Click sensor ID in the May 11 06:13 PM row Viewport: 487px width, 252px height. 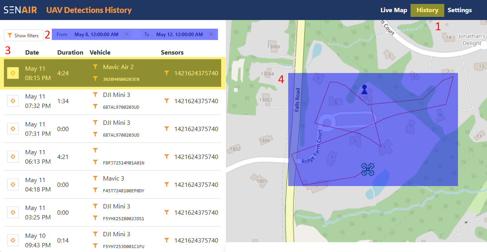(196, 157)
